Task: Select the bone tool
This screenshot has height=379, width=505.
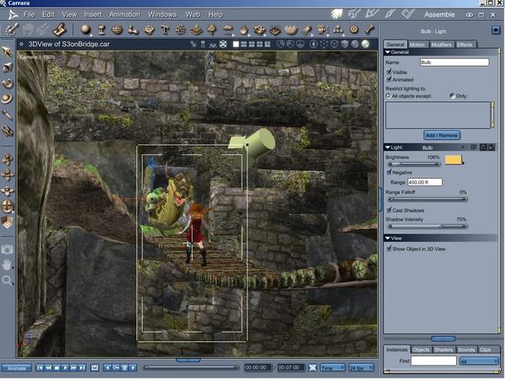Action: tap(369, 29)
